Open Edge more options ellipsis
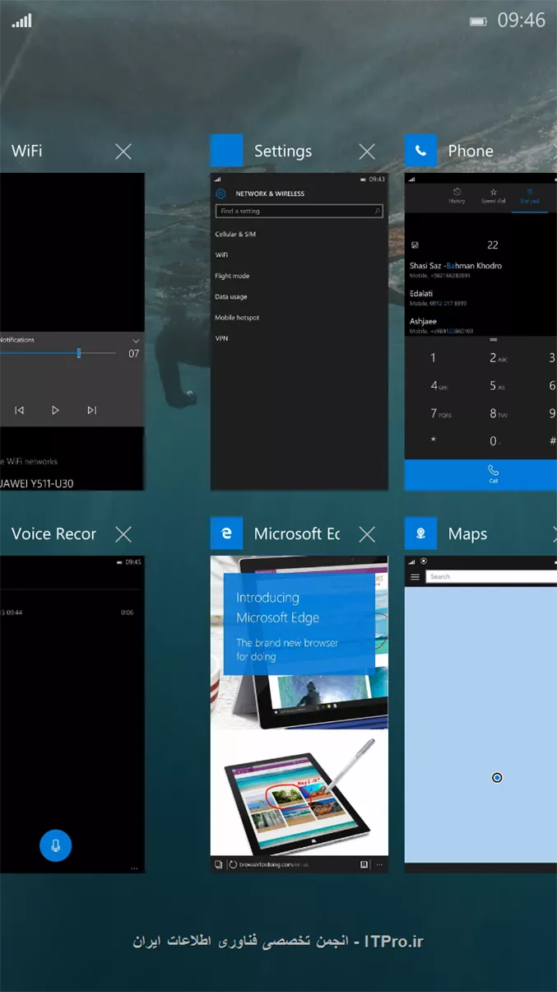 click(x=379, y=864)
